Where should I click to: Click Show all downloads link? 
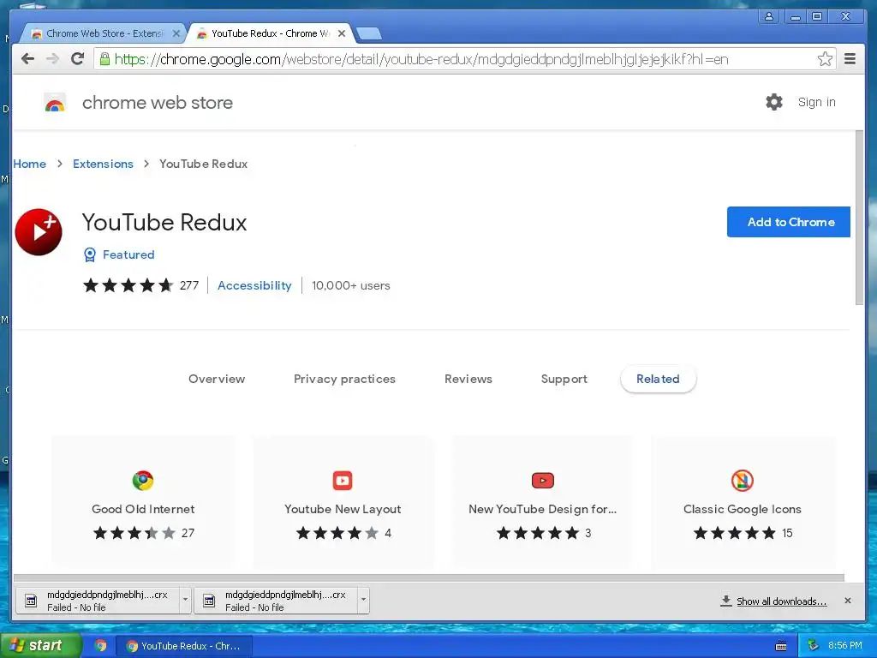781,601
